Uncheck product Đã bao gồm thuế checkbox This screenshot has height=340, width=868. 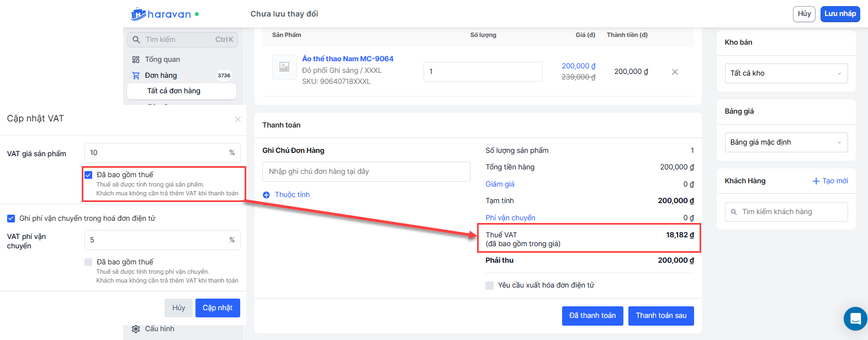[x=88, y=175]
